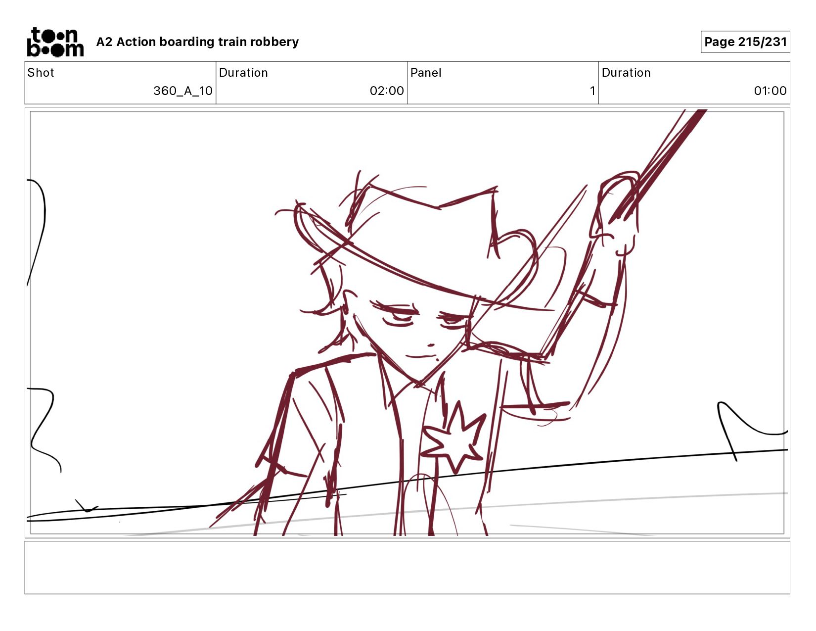Click the 'Panel' header label
Viewport: 816px width, 631px height.
tap(426, 73)
